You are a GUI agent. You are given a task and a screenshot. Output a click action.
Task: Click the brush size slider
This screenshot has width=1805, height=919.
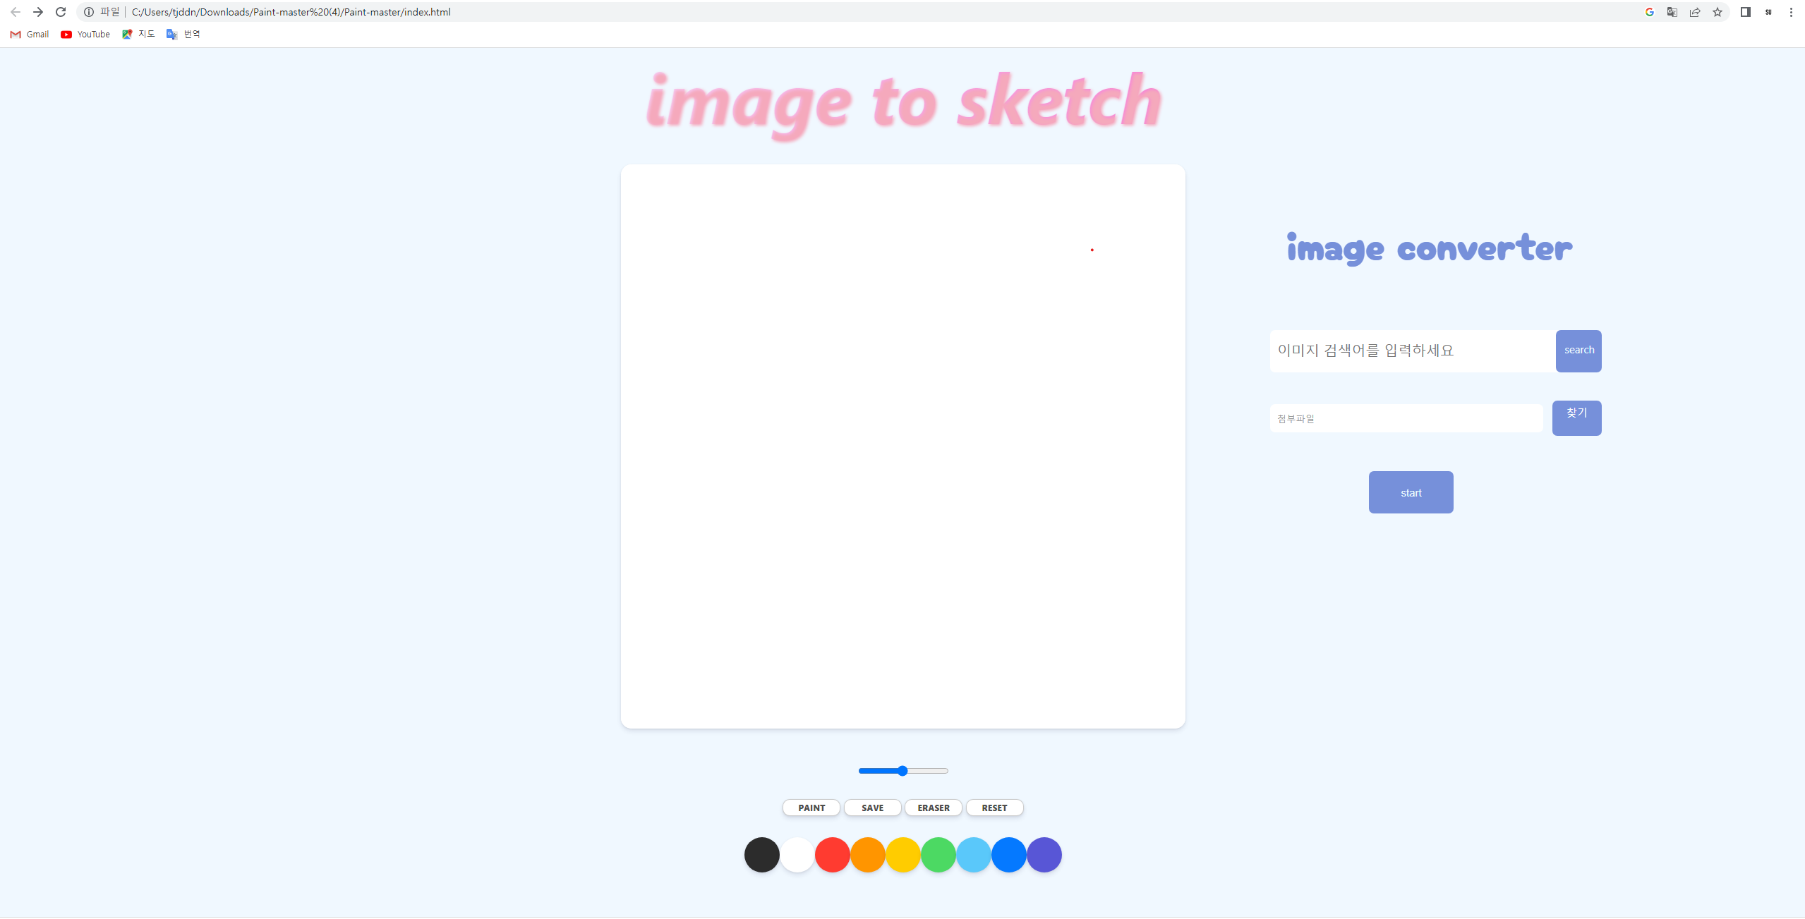coord(903,771)
